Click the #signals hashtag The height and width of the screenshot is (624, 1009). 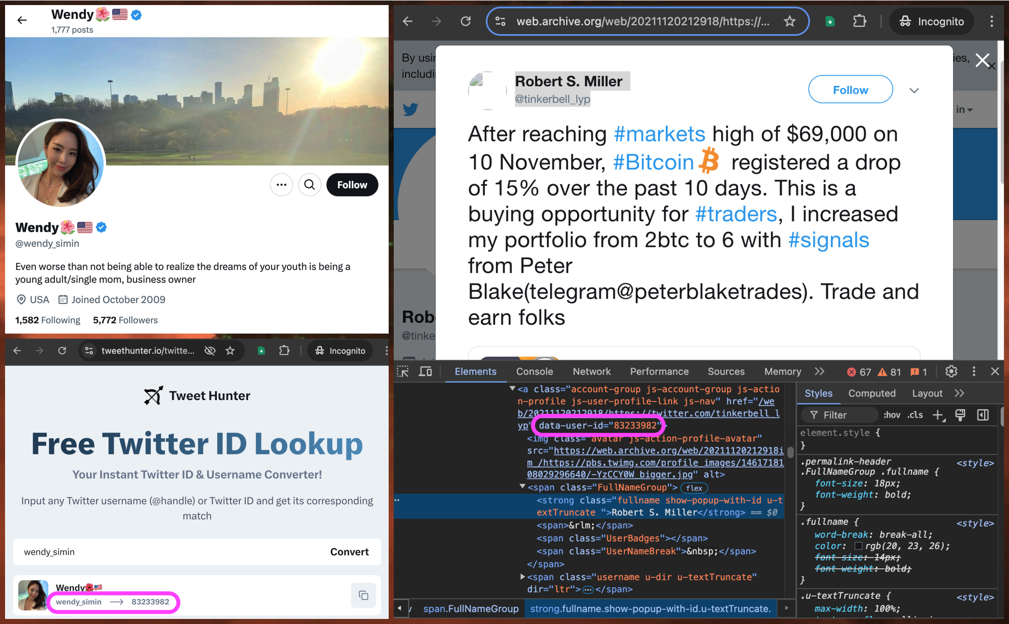[x=829, y=240]
